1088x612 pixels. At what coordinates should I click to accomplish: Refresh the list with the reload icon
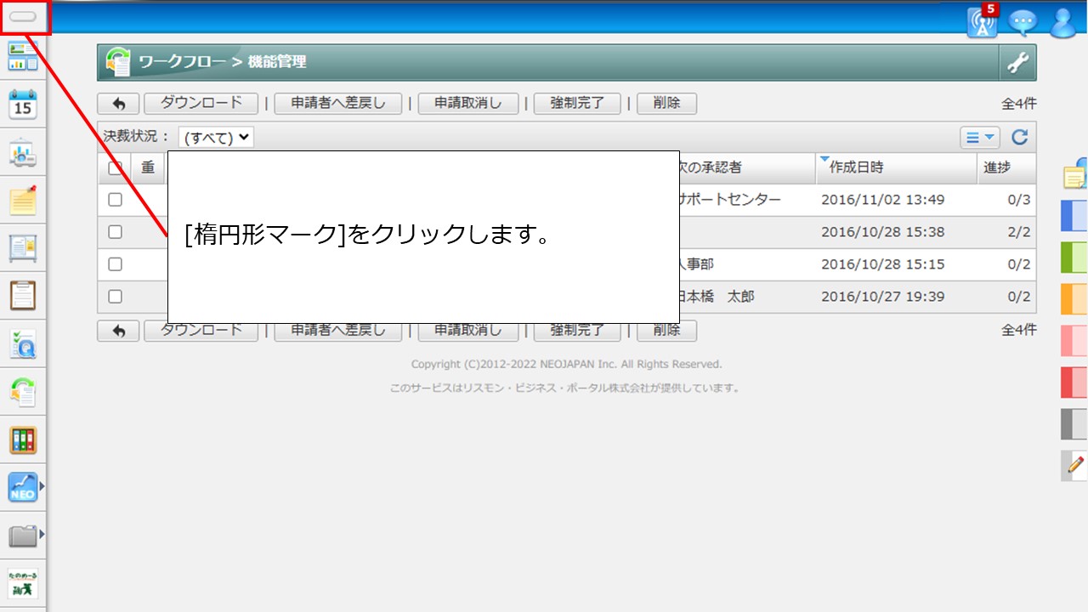click(1019, 137)
